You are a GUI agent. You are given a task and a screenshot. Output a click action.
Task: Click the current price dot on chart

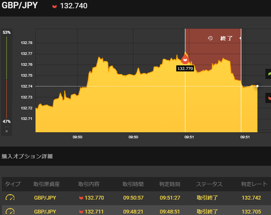[x=257, y=86]
